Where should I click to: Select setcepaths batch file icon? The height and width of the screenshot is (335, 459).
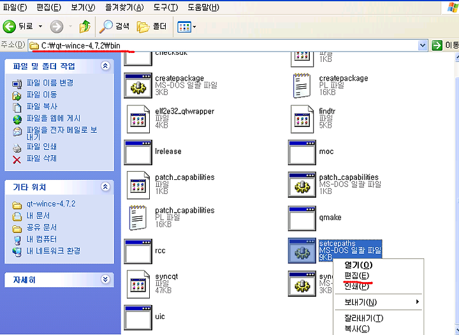(302, 251)
